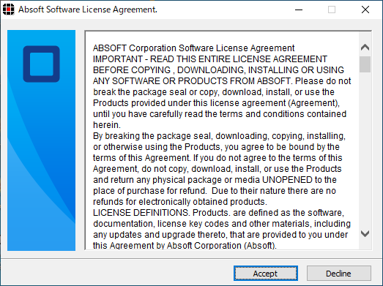383x286 pixels.
Task: Click the line starting "place of purchase for refund"
Action: coord(215,191)
